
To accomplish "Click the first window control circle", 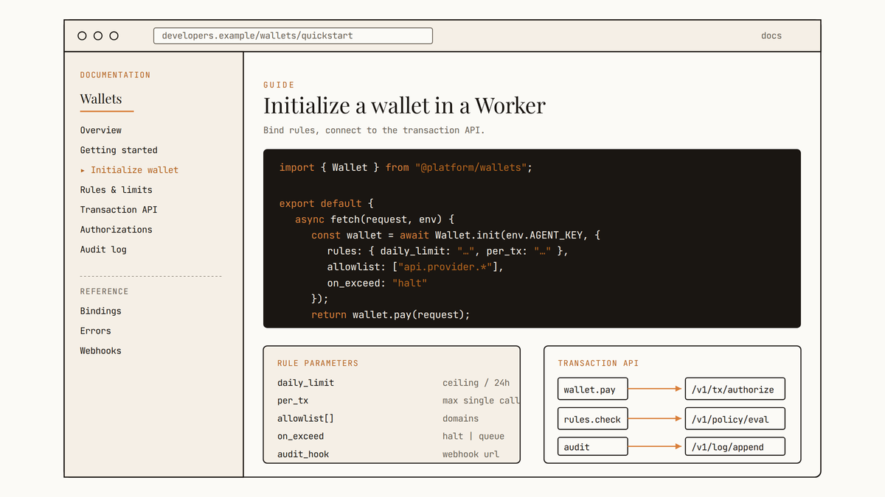I will (82, 35).
